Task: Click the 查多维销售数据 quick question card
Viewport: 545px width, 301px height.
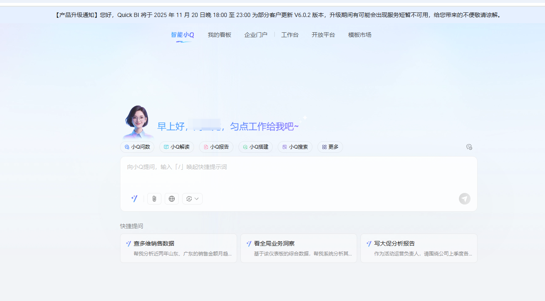Action: (178, 248)
